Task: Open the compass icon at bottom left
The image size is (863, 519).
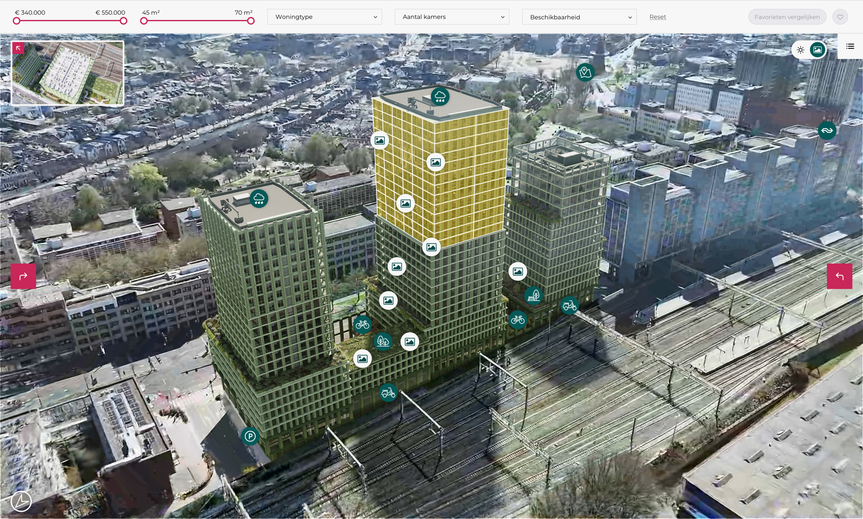Action: (x=21, y=501)
